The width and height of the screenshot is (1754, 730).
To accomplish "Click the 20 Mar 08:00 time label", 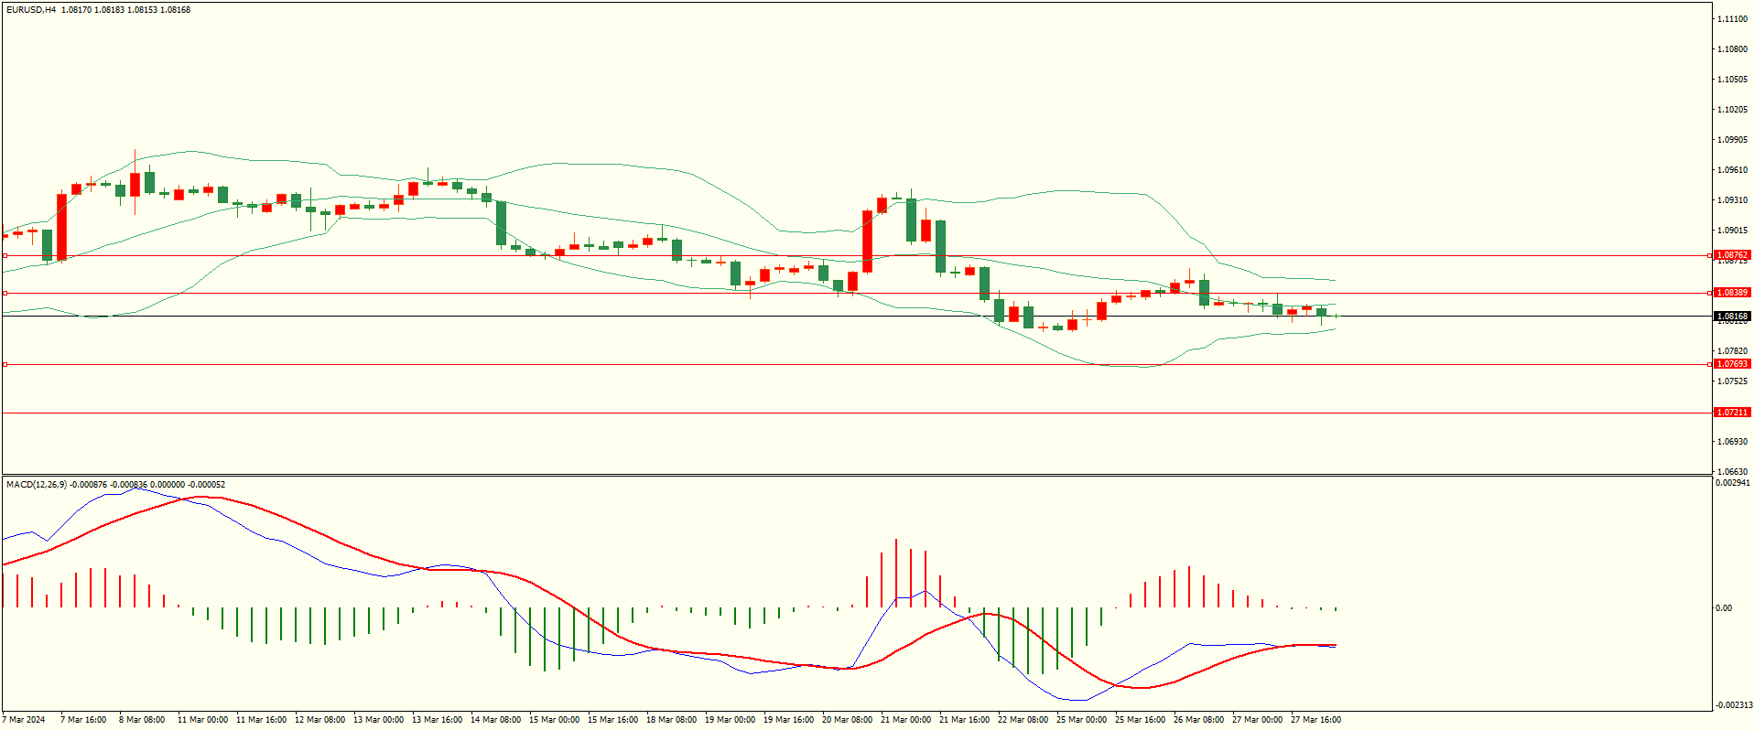I will [847, 720].
